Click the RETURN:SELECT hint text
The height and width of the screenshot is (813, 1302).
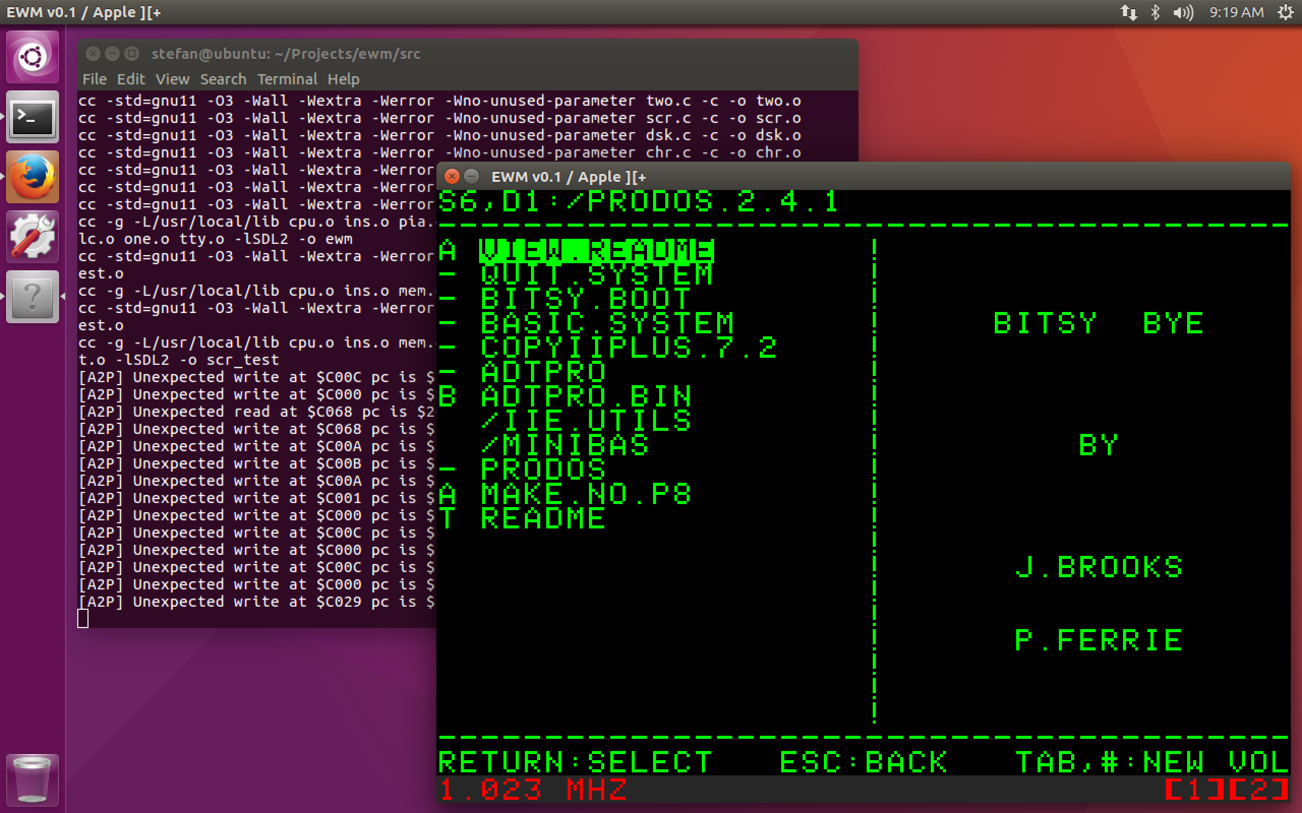coord(575,762)
